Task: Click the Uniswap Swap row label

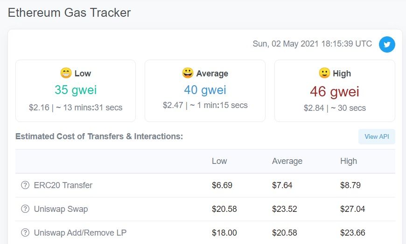Action: click(61, 209)
